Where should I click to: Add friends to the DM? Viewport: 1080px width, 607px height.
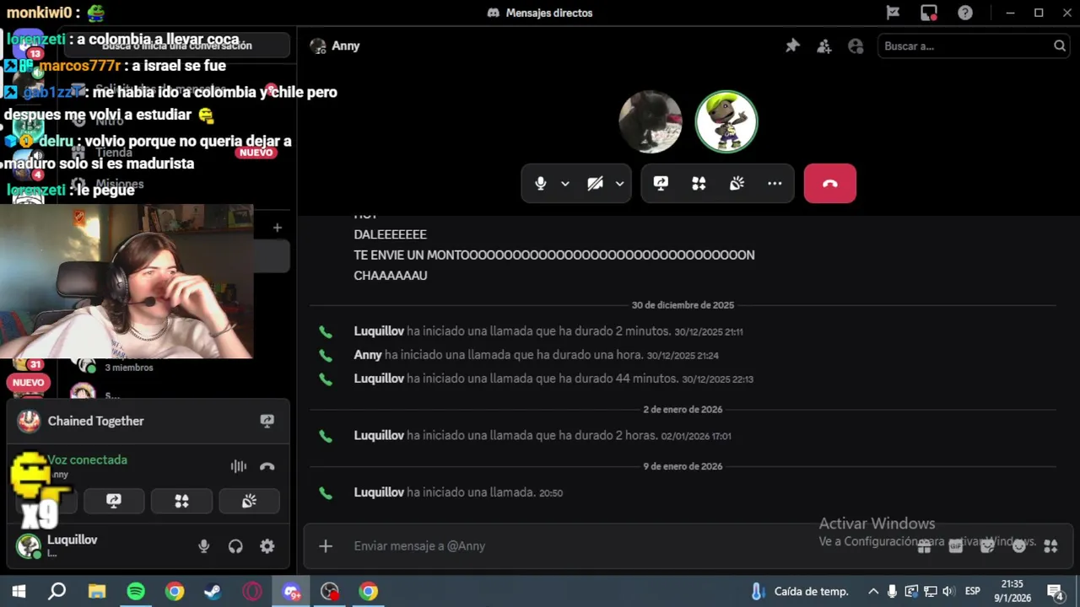click(824, 46)
